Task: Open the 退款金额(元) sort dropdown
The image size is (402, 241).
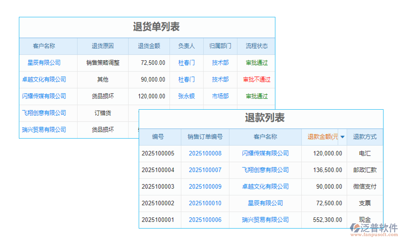Action: point(342,137)
